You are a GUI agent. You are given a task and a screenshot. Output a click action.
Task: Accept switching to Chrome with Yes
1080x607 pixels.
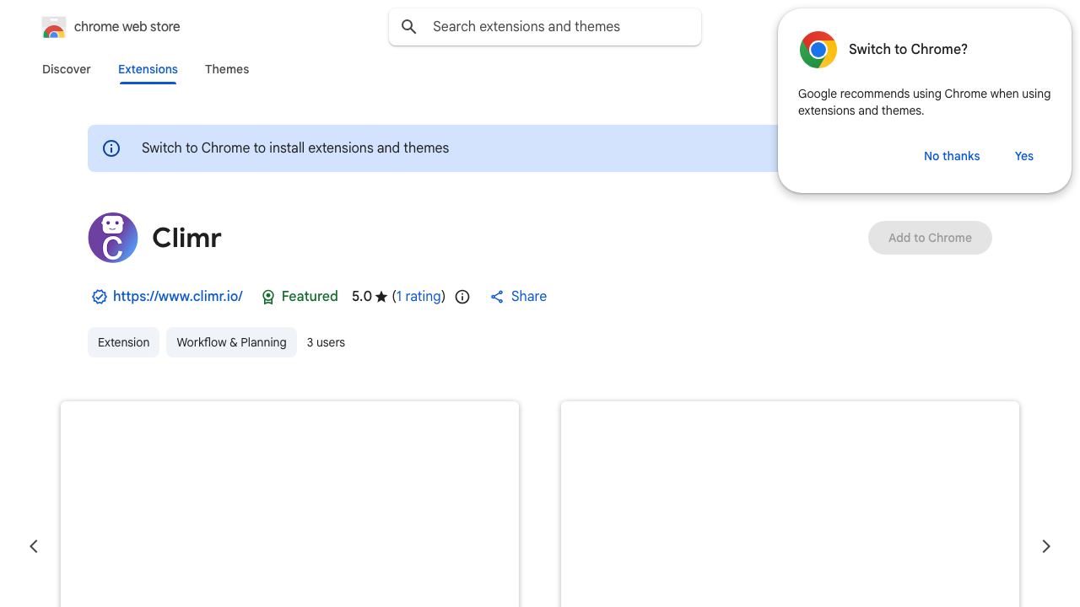tap(1024, 156)
